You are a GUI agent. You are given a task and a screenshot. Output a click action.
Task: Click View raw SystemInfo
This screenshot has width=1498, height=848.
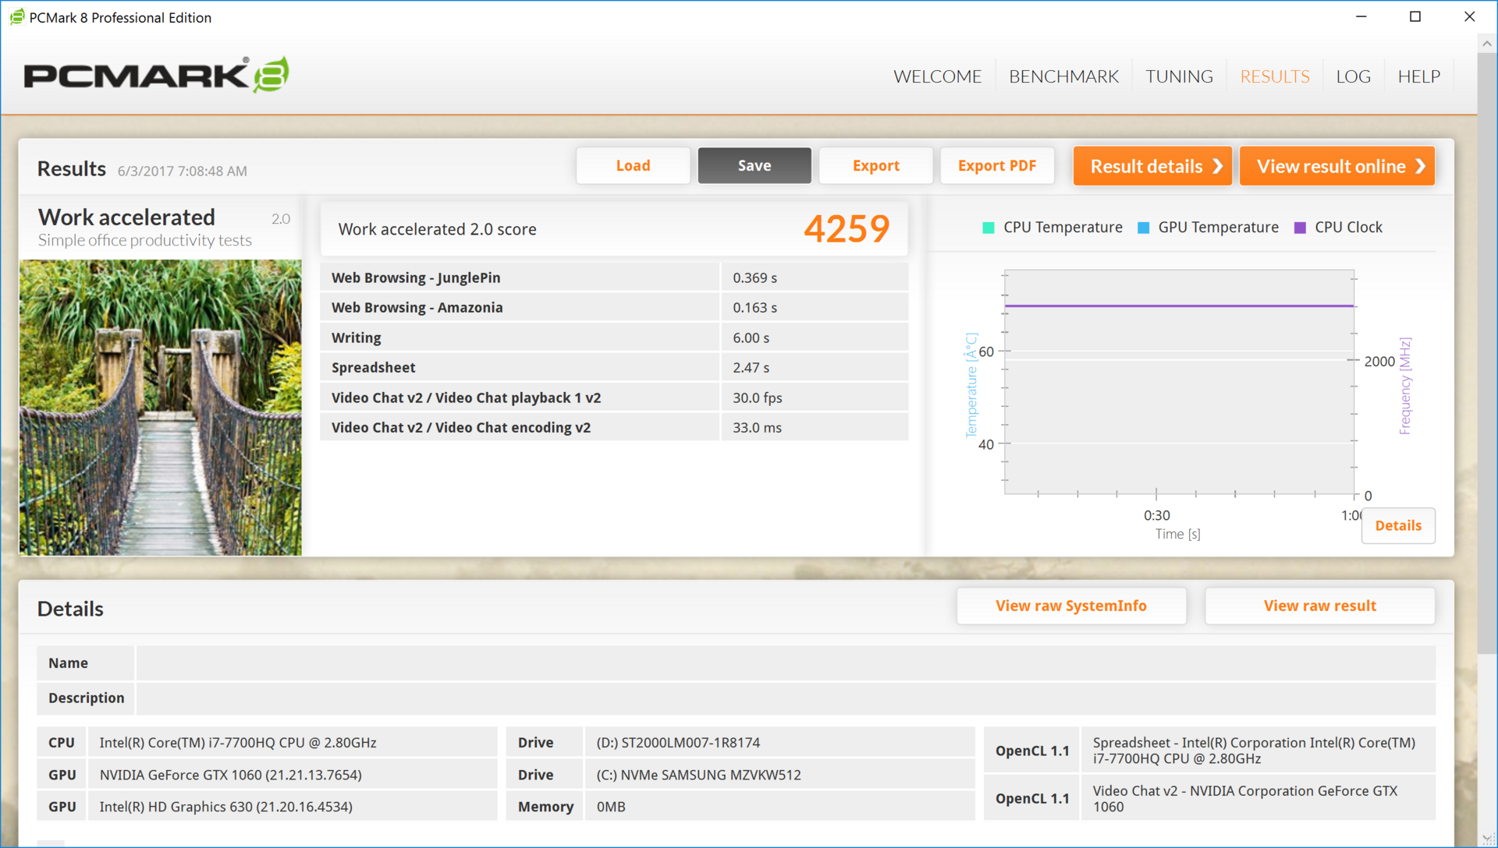coord(1071,606)
